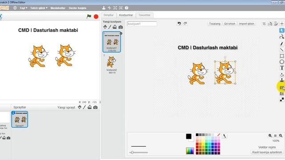Screen dimensions: 285x160
Task: Select the arrow Select tool
Action: tap(282, 31)
